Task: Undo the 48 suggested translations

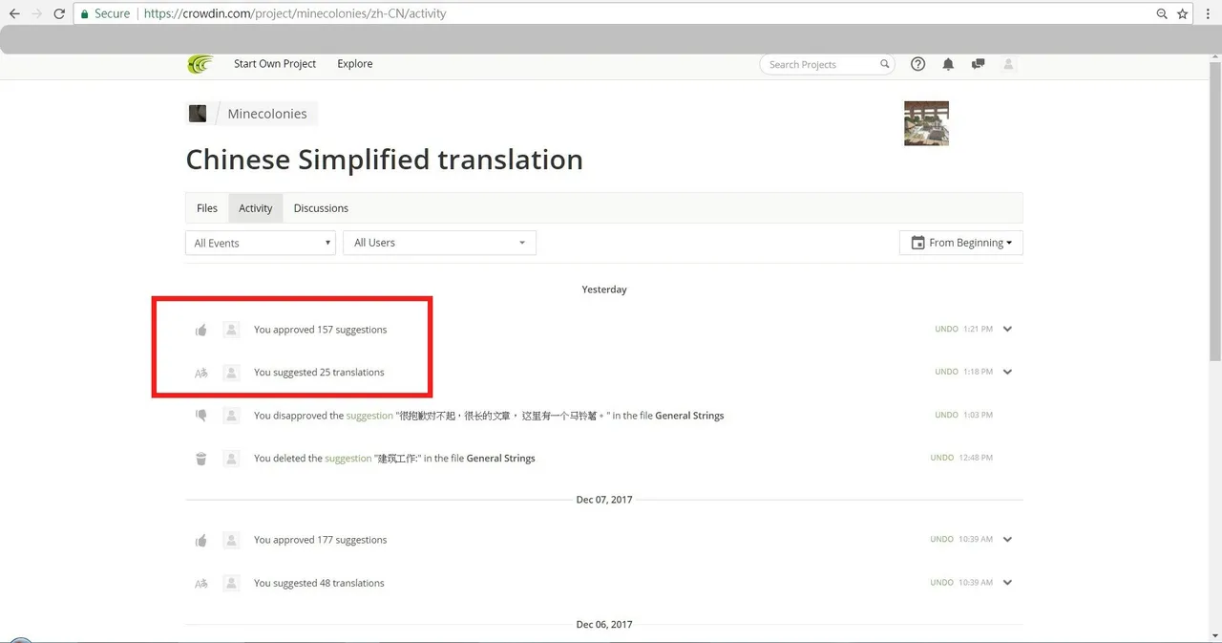Action: click(942, 583)
